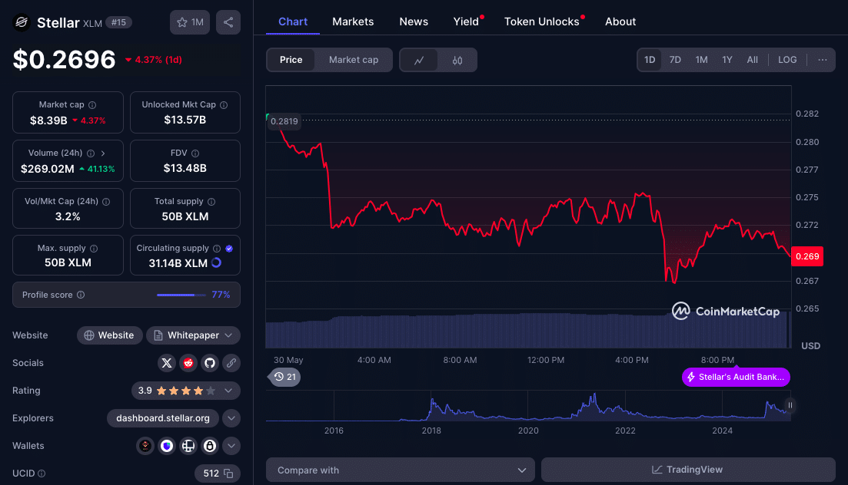This screenshot has width=848, height=485.
Task: Open the GitHub social icon
Action: pos(210,363)
